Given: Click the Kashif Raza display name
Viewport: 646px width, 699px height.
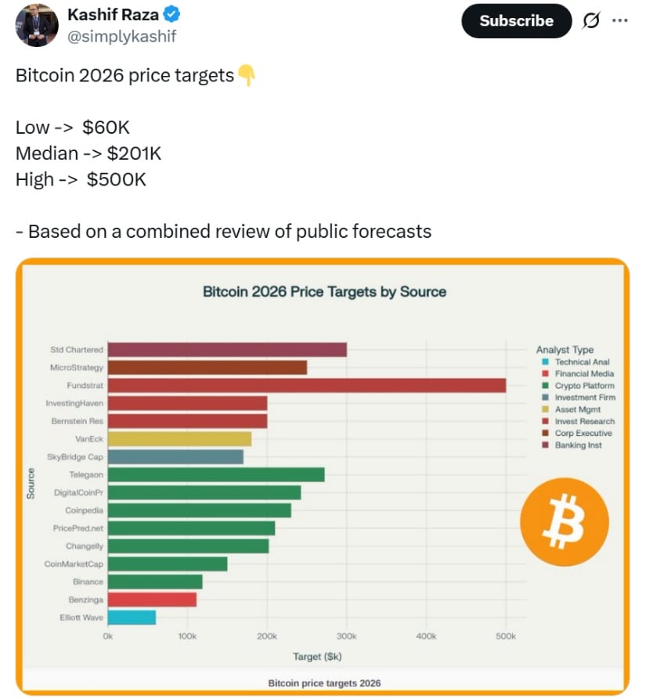Looking at the screenshot, I should point(112,14).
